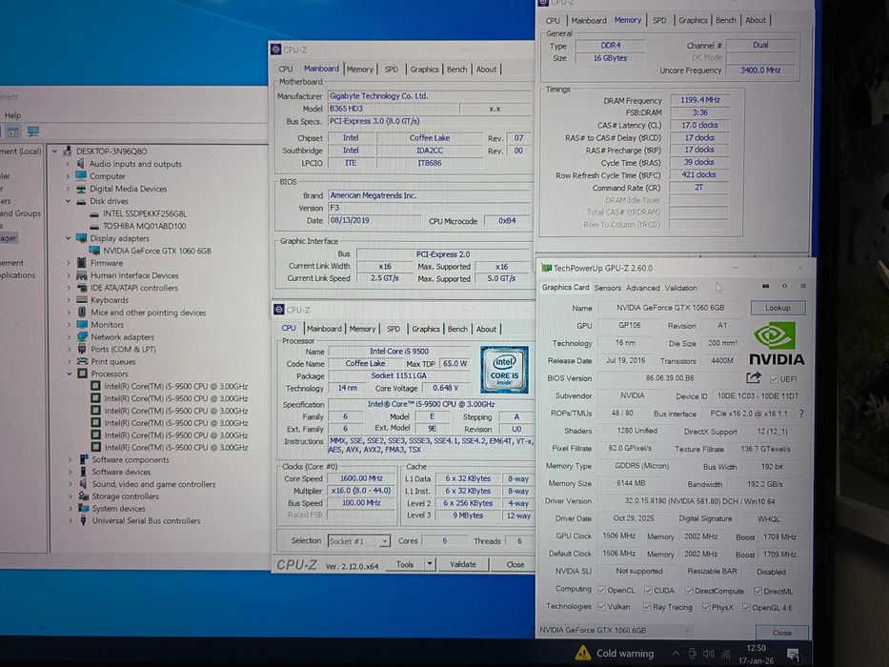Image resolution: width=889 pixels, height=667 pixels.
Task: Open Bench tab in CPU-Z Mainboard window
Action: 456,70
